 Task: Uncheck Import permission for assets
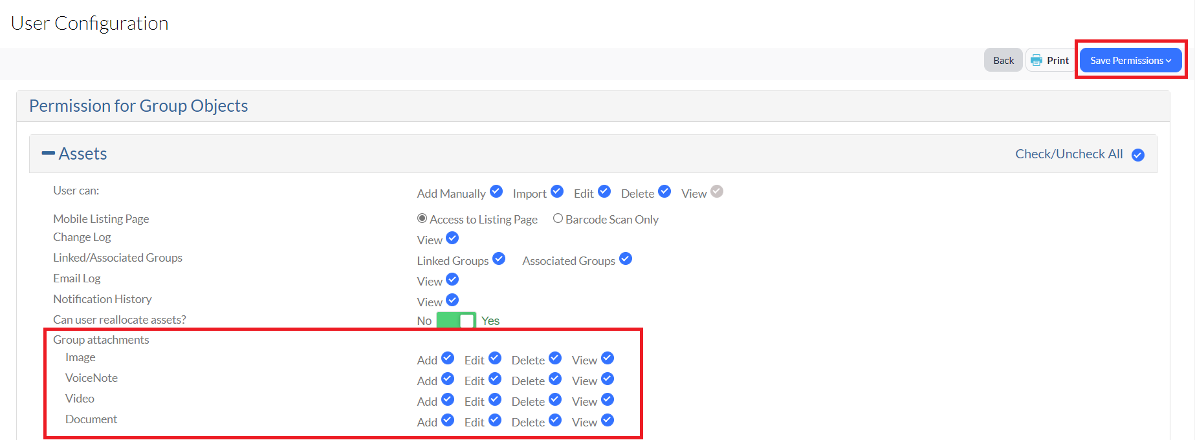[557, 191]
